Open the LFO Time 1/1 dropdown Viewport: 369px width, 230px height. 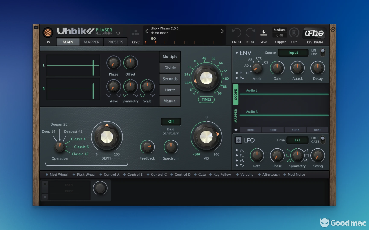297,140
